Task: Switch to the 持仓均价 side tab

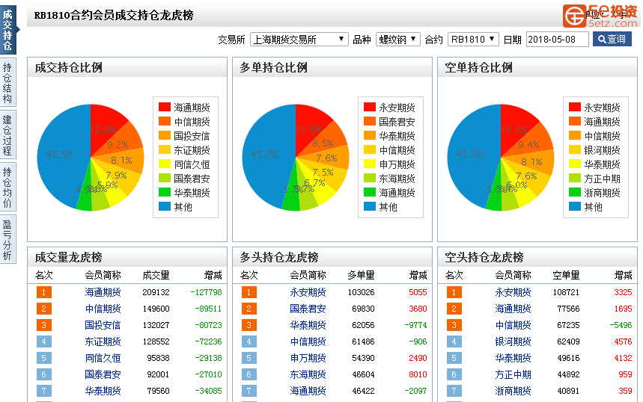Action: [7, 188]
